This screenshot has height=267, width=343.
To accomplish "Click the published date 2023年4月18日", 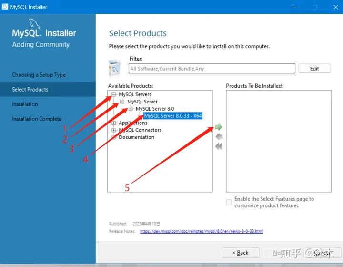I will tap(146, 224).
